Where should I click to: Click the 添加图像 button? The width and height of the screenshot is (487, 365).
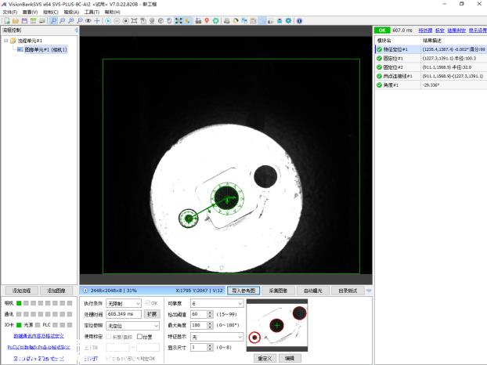(x=56, y=291)
